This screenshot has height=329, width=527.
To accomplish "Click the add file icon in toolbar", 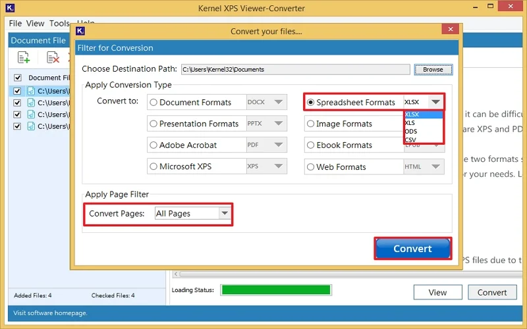I will point(24,57).
